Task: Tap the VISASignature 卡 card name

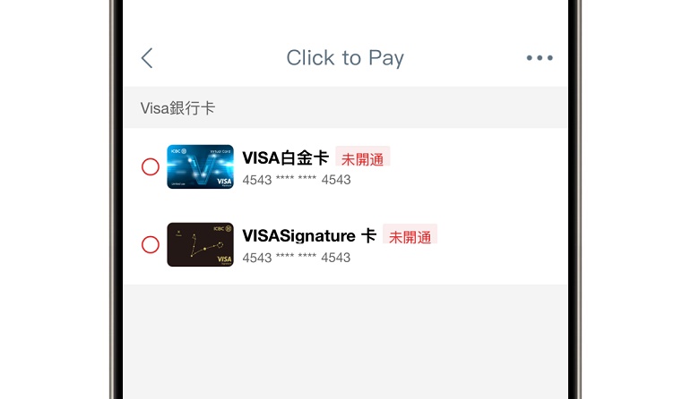Action: click(x=309, y=236)
